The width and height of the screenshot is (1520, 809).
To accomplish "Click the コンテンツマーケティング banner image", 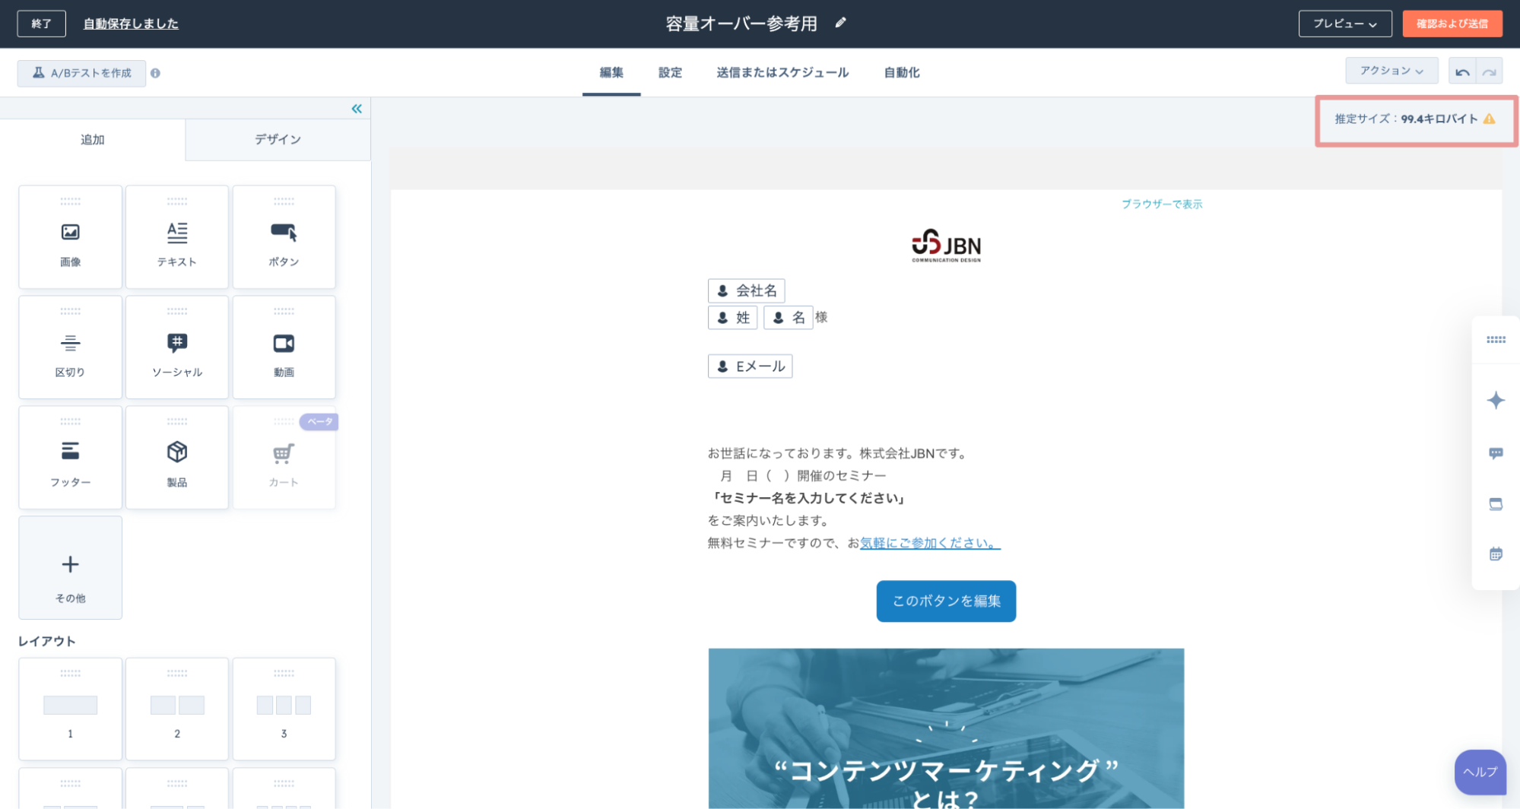I will (946, 728).
